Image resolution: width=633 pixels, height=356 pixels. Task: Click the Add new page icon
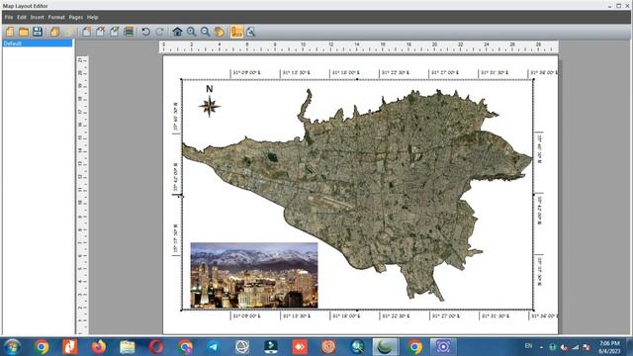point(86,32)
